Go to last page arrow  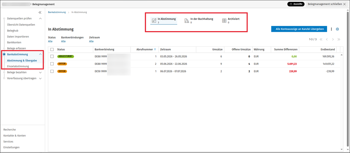coord(339,39)
